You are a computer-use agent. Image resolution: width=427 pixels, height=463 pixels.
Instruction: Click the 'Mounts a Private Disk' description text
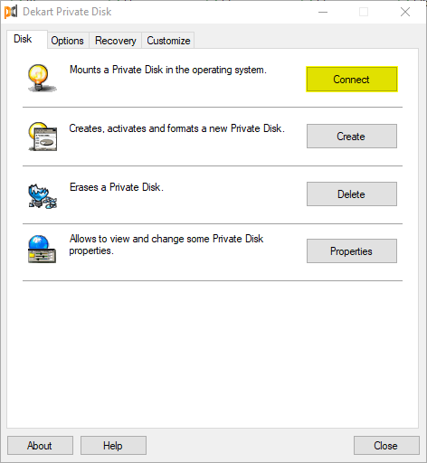click(168, 70)
